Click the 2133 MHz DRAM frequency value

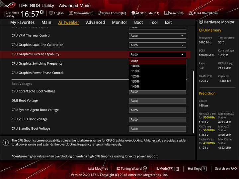(224, 68)
